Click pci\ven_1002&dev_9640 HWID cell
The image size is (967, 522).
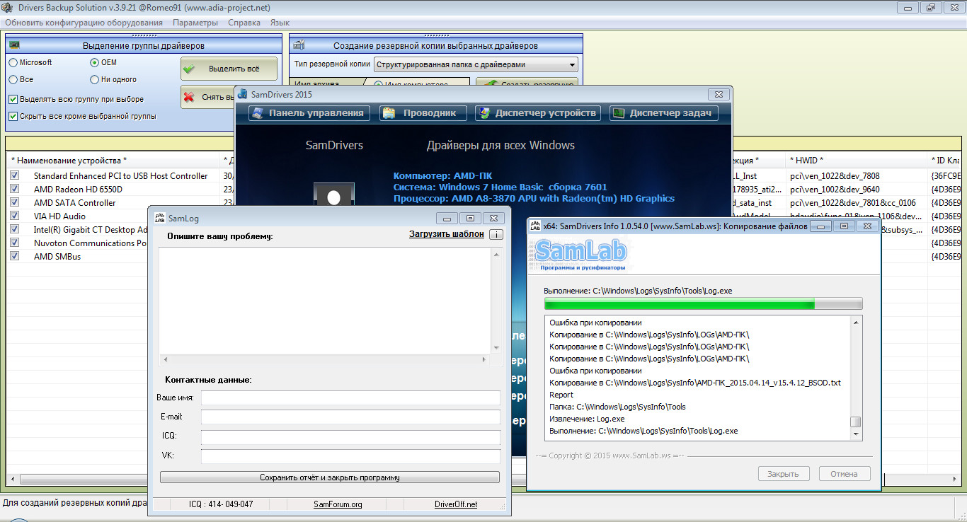coord(836,189)
